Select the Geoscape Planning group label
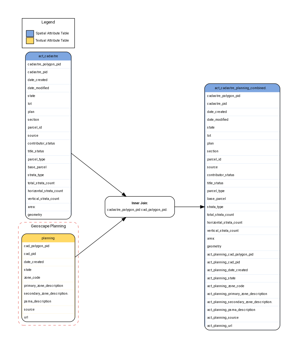295x345 pixels. coord(48,226)
